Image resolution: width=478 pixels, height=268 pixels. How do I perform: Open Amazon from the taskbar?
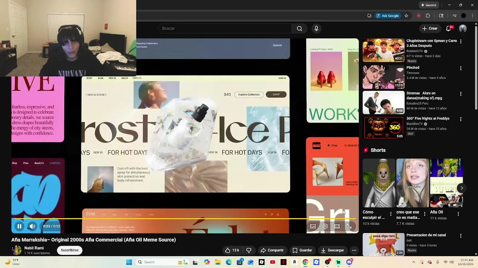[x=294, y=262]
